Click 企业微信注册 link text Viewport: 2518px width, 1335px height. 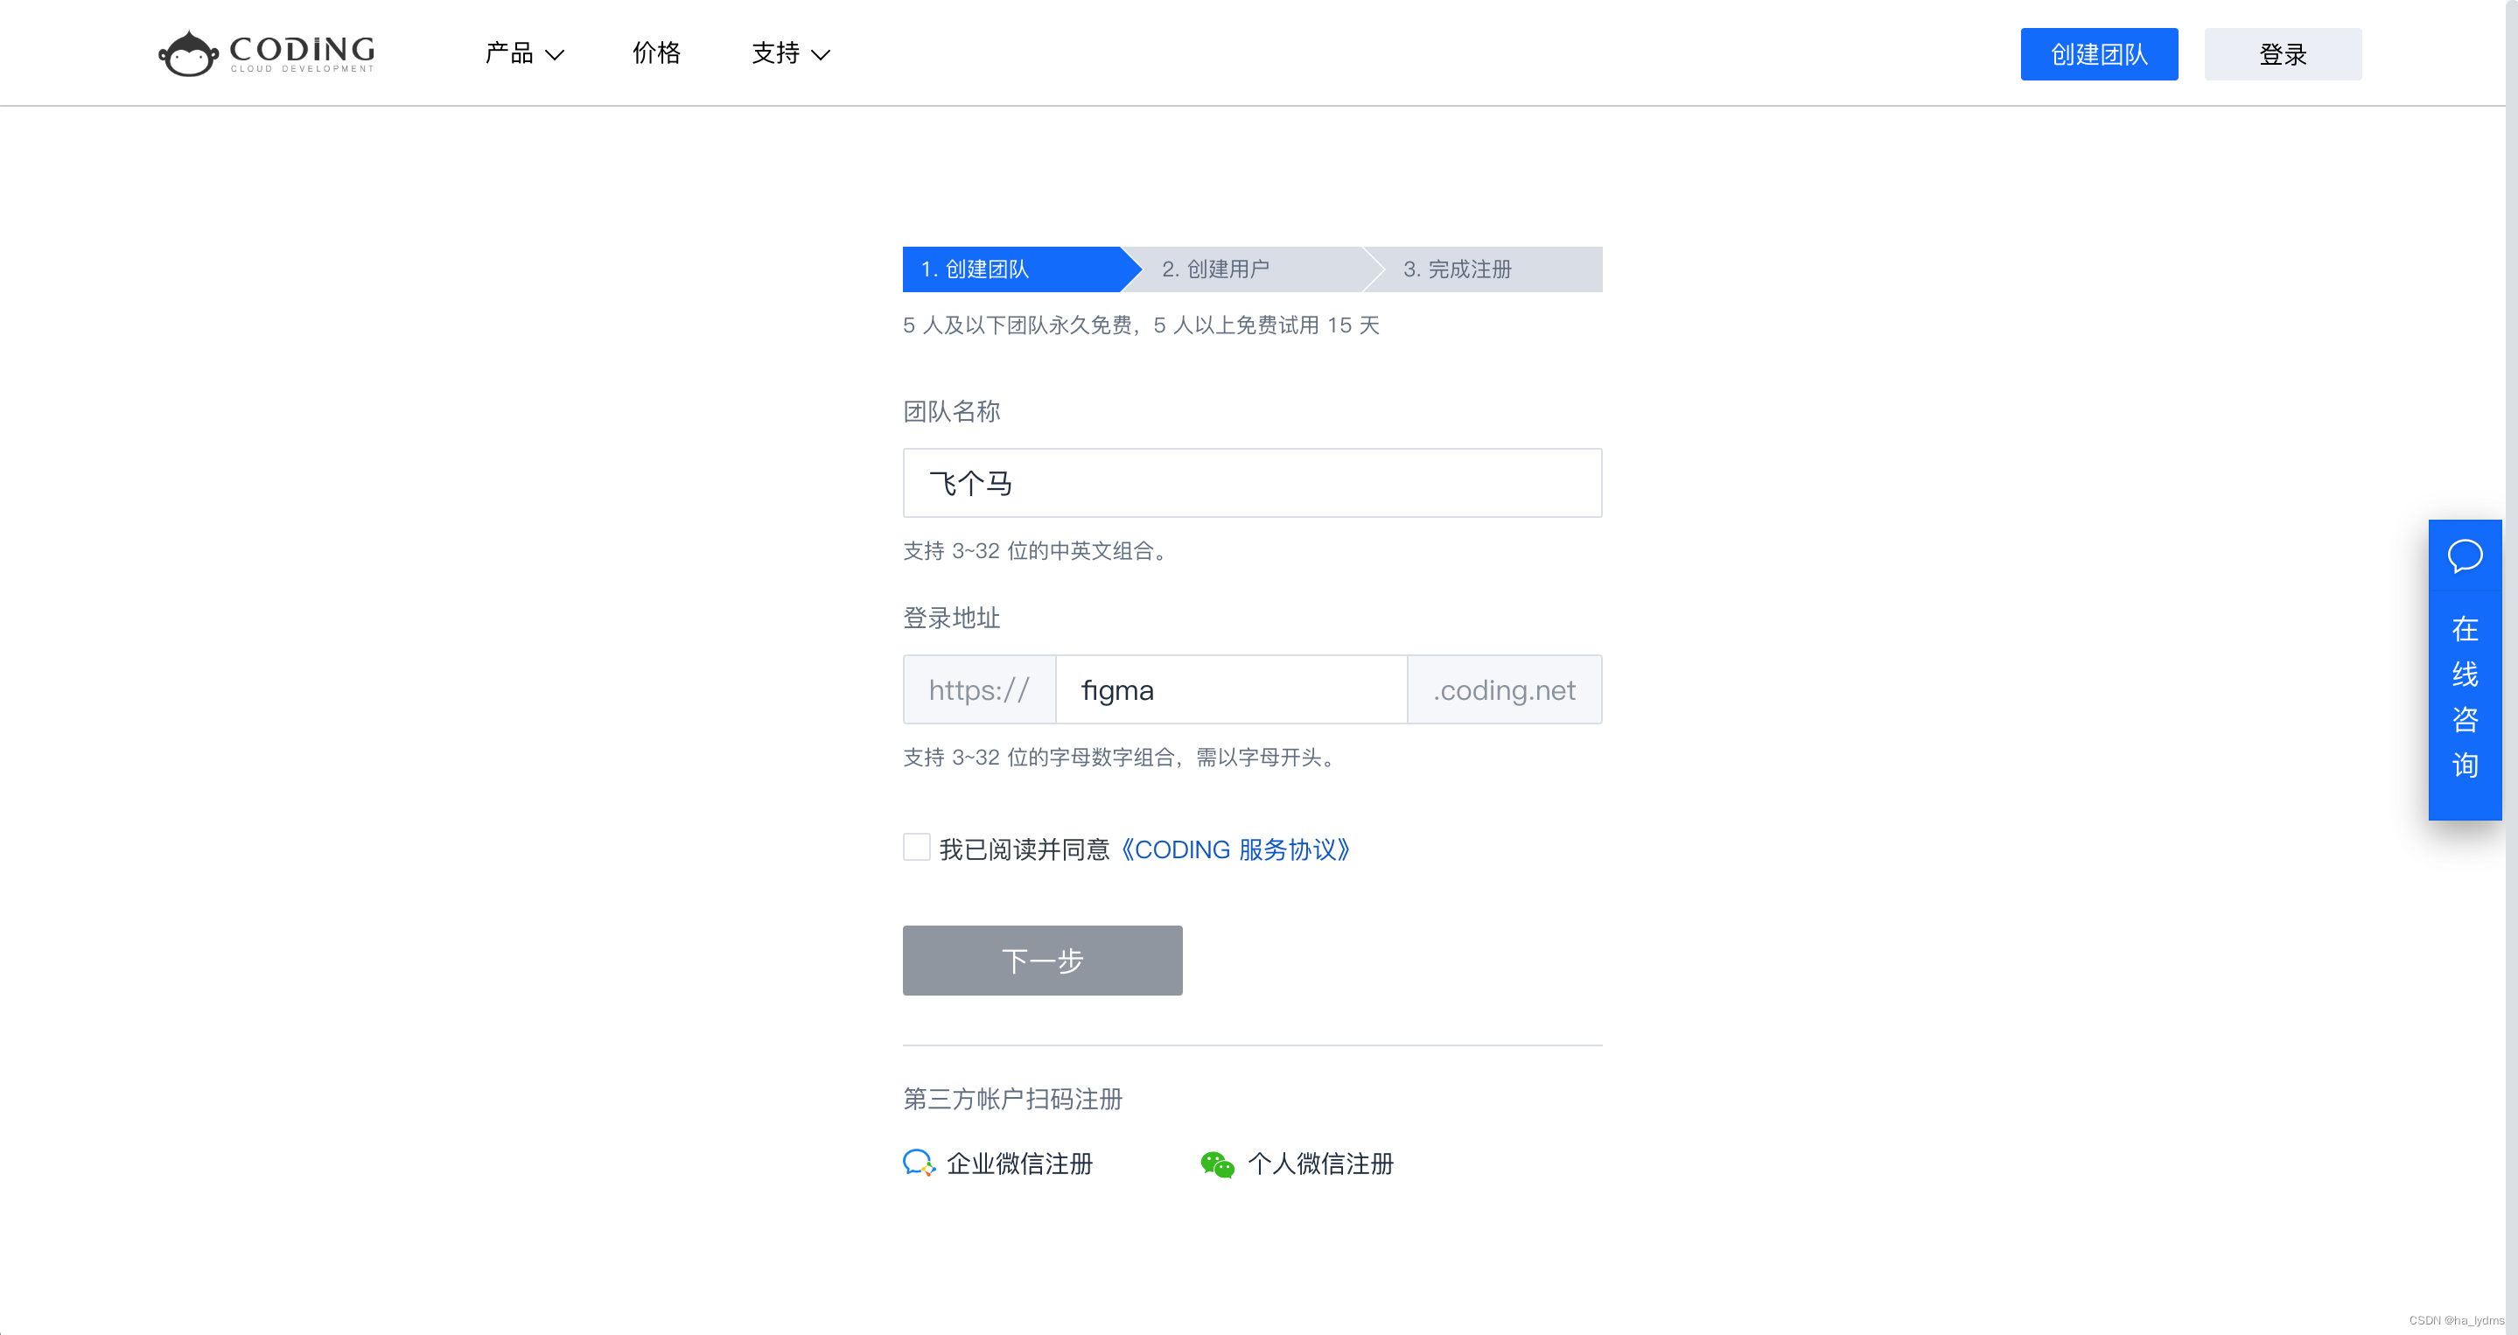1019,1164
